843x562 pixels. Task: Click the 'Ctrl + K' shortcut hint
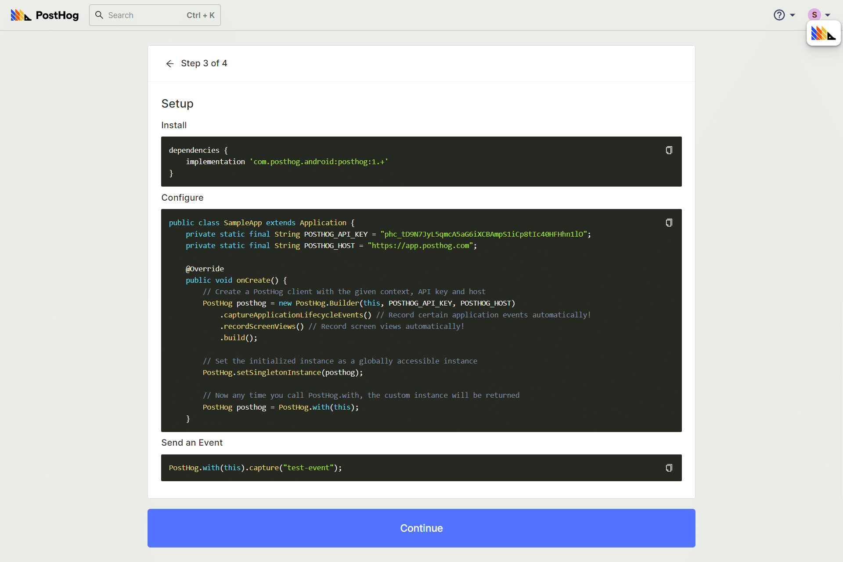[201, 15]
